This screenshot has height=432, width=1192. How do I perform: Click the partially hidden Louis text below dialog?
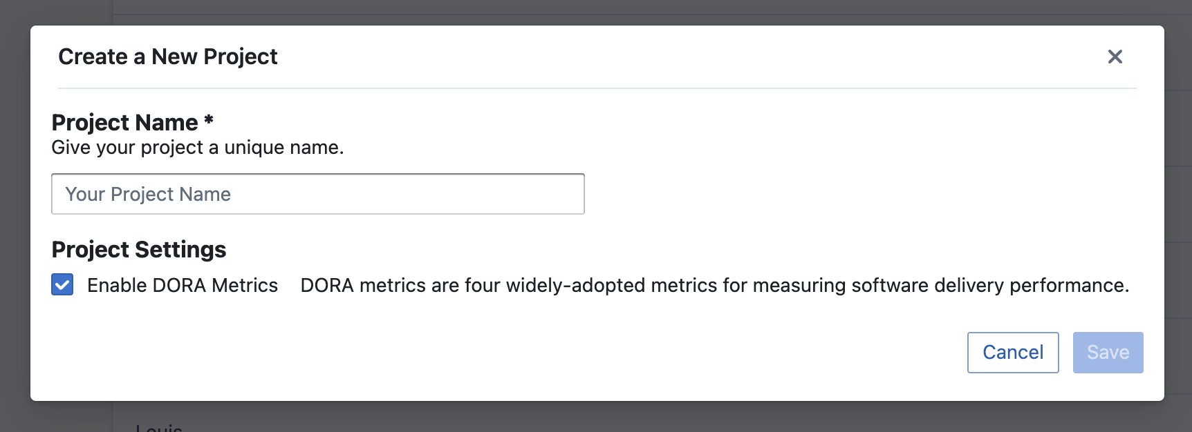(159, 427)
